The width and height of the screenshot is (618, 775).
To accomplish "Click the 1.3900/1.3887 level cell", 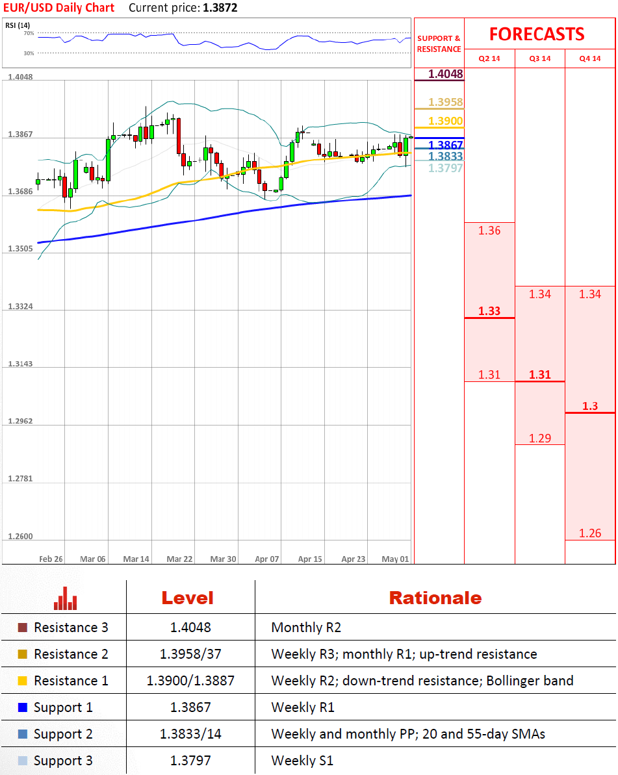I will tap(190, 681).
